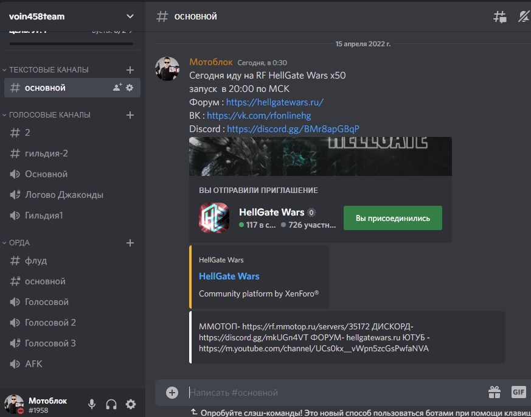This screenshot has height=417, width=531.
Task: Click the locked speaker icon beside Логово Джаконды
Action: 15,195
